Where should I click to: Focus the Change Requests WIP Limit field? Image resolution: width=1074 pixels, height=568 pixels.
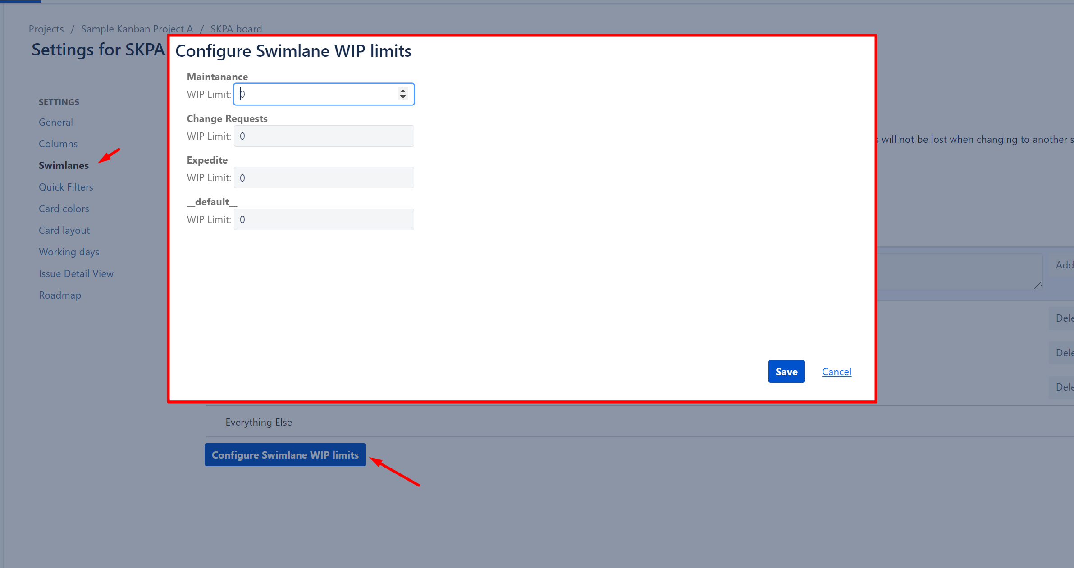tap(324, 136)
